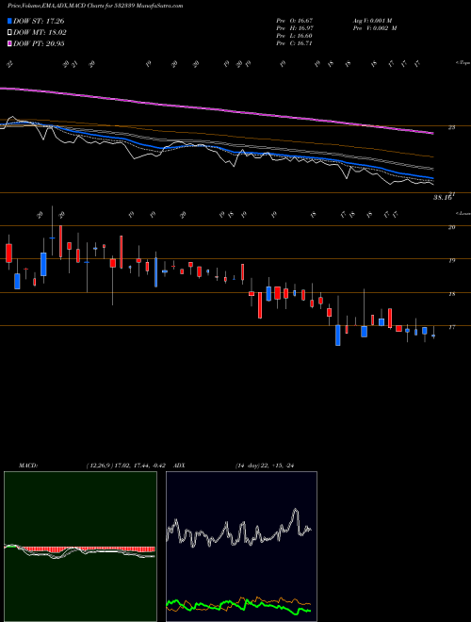The image size is (471, 622).
Task: Click the 'Pre C: 16.71' value
Action: [296, 43]
